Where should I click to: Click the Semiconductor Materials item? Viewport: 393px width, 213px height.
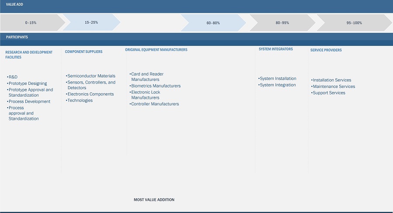[x=91, y=76]
